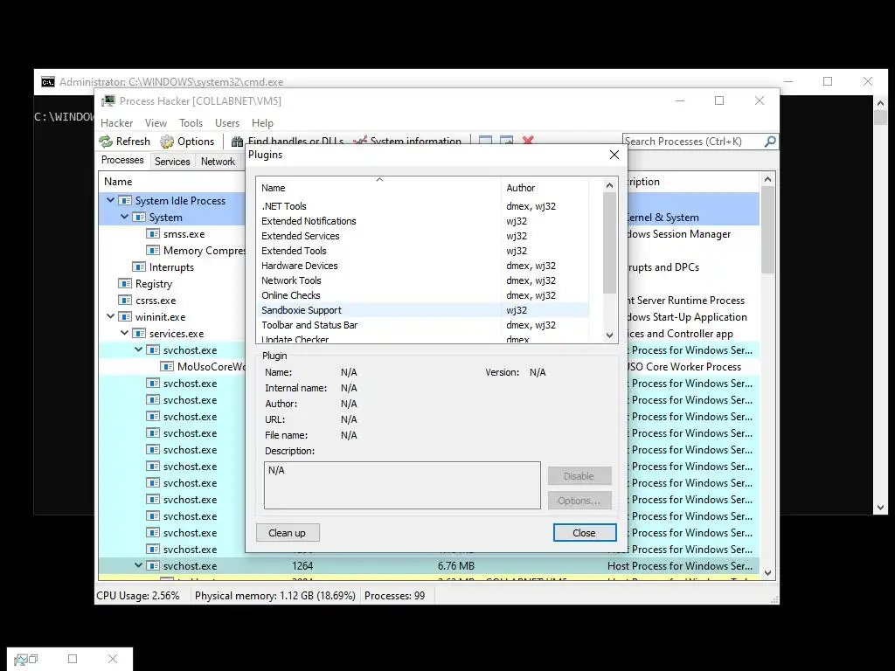
Task: Open the Help menu
Action: (x=262, y=123)
